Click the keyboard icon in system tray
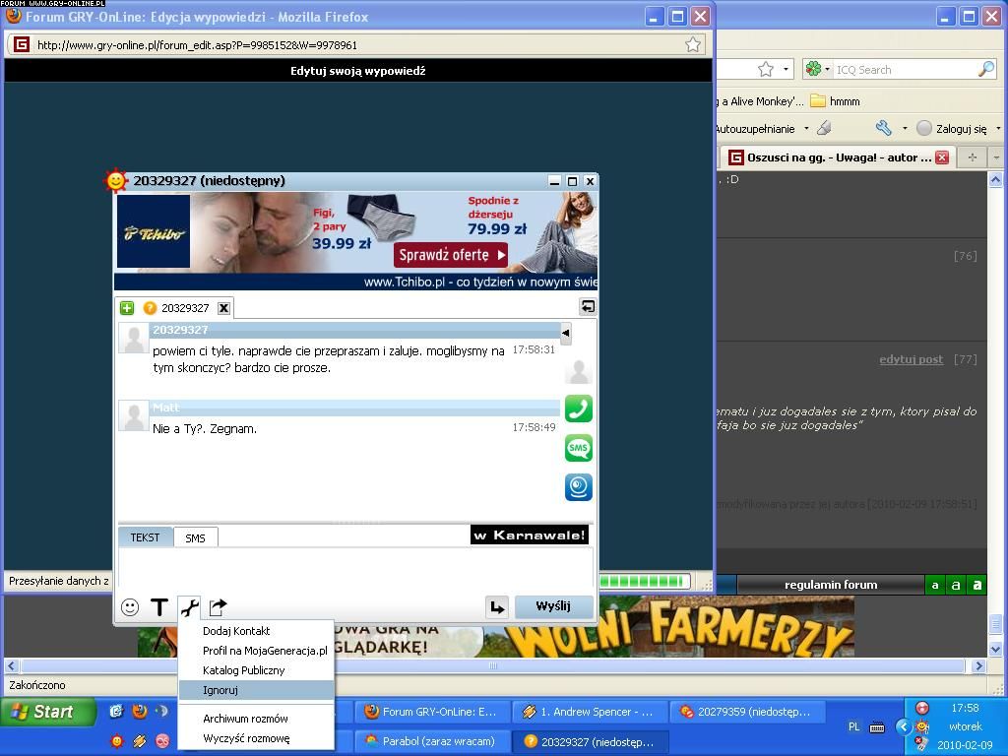The width and height of the screenshot is (1008, 756). [877, 727]
